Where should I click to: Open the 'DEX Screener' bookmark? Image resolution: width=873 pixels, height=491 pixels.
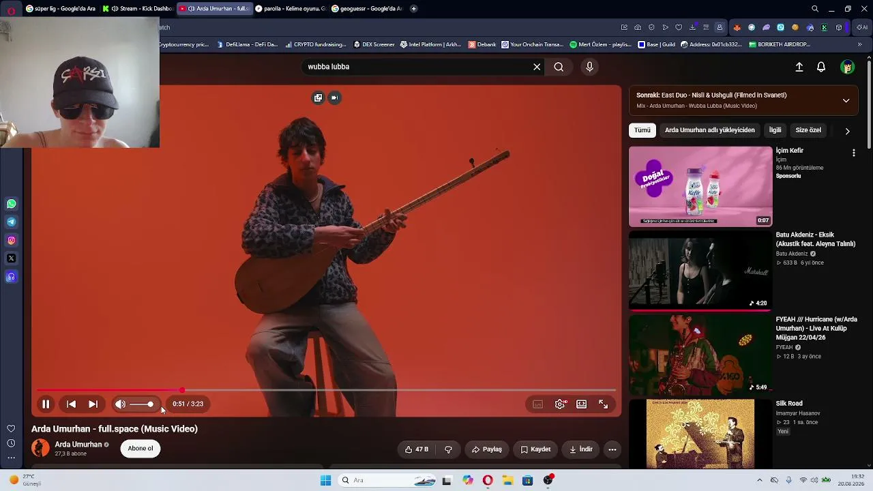374,44
